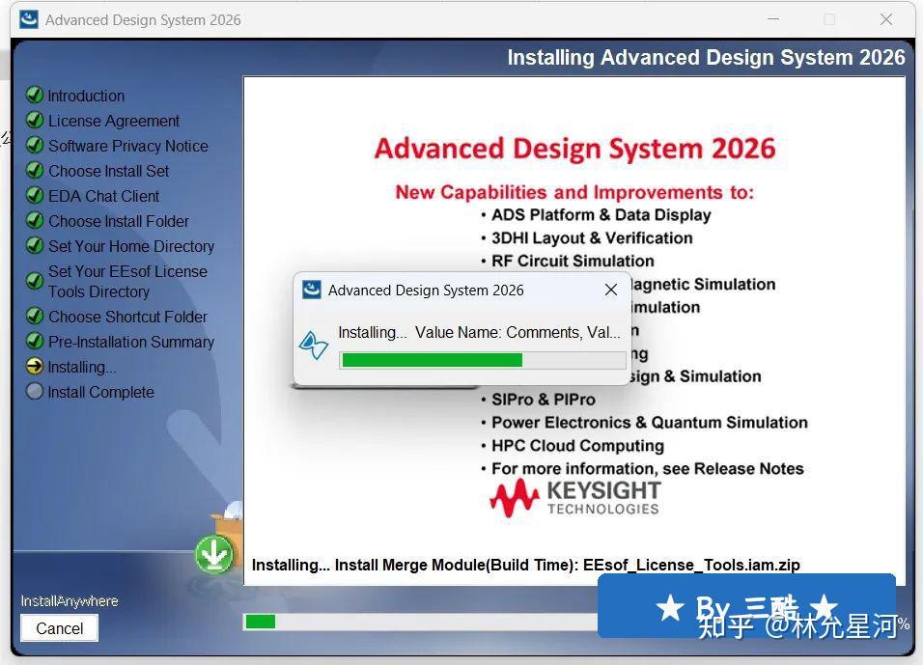Click the blue spark icon in the installing dialog
The height and width of the screenshot is (665, 923).
(313, 344)
